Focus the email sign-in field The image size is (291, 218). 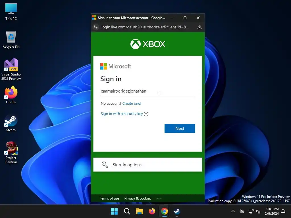tap(148, 91)
